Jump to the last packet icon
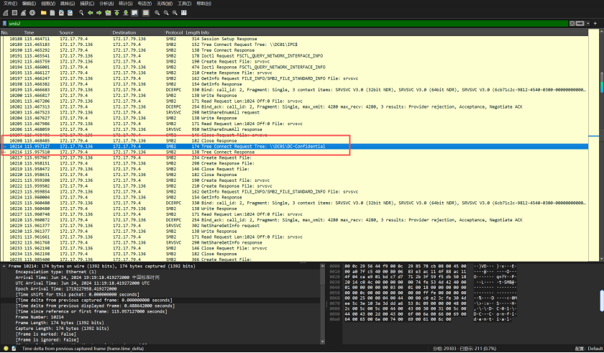The height and width of the screenshot is (353, 604). 127,13
